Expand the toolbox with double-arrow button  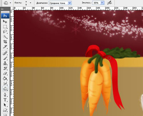[x=2, y=9]
